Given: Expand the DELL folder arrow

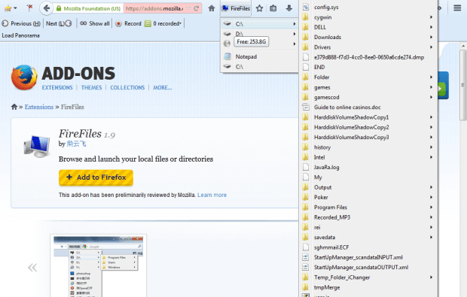Looking at the screenshot, I should [431, 27].
